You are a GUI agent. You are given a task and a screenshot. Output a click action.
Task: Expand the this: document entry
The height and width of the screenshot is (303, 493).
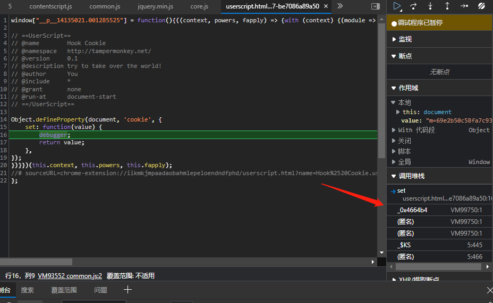coord(398,112)
